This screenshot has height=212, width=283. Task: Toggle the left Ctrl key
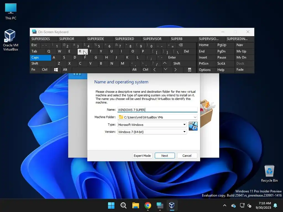tap(46, 70)
